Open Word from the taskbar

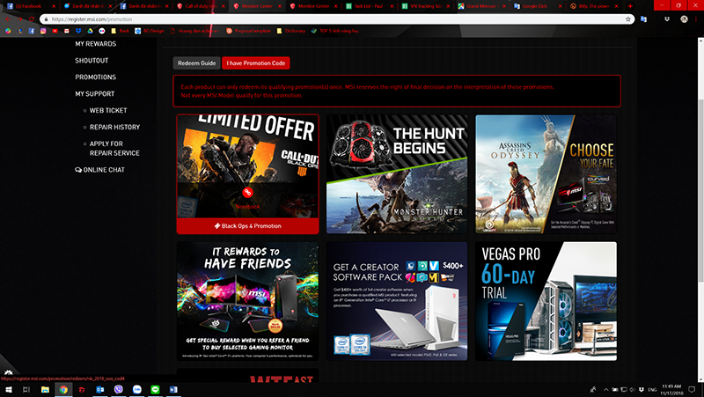[173, 389]
